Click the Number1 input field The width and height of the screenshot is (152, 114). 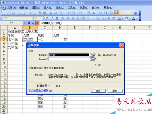coord(69,55)
